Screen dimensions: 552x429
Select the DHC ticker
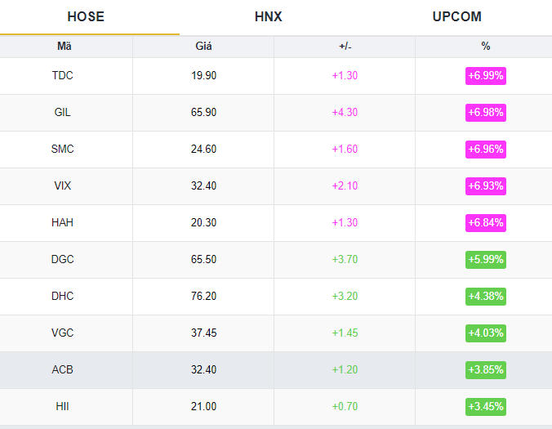[62, 296]
